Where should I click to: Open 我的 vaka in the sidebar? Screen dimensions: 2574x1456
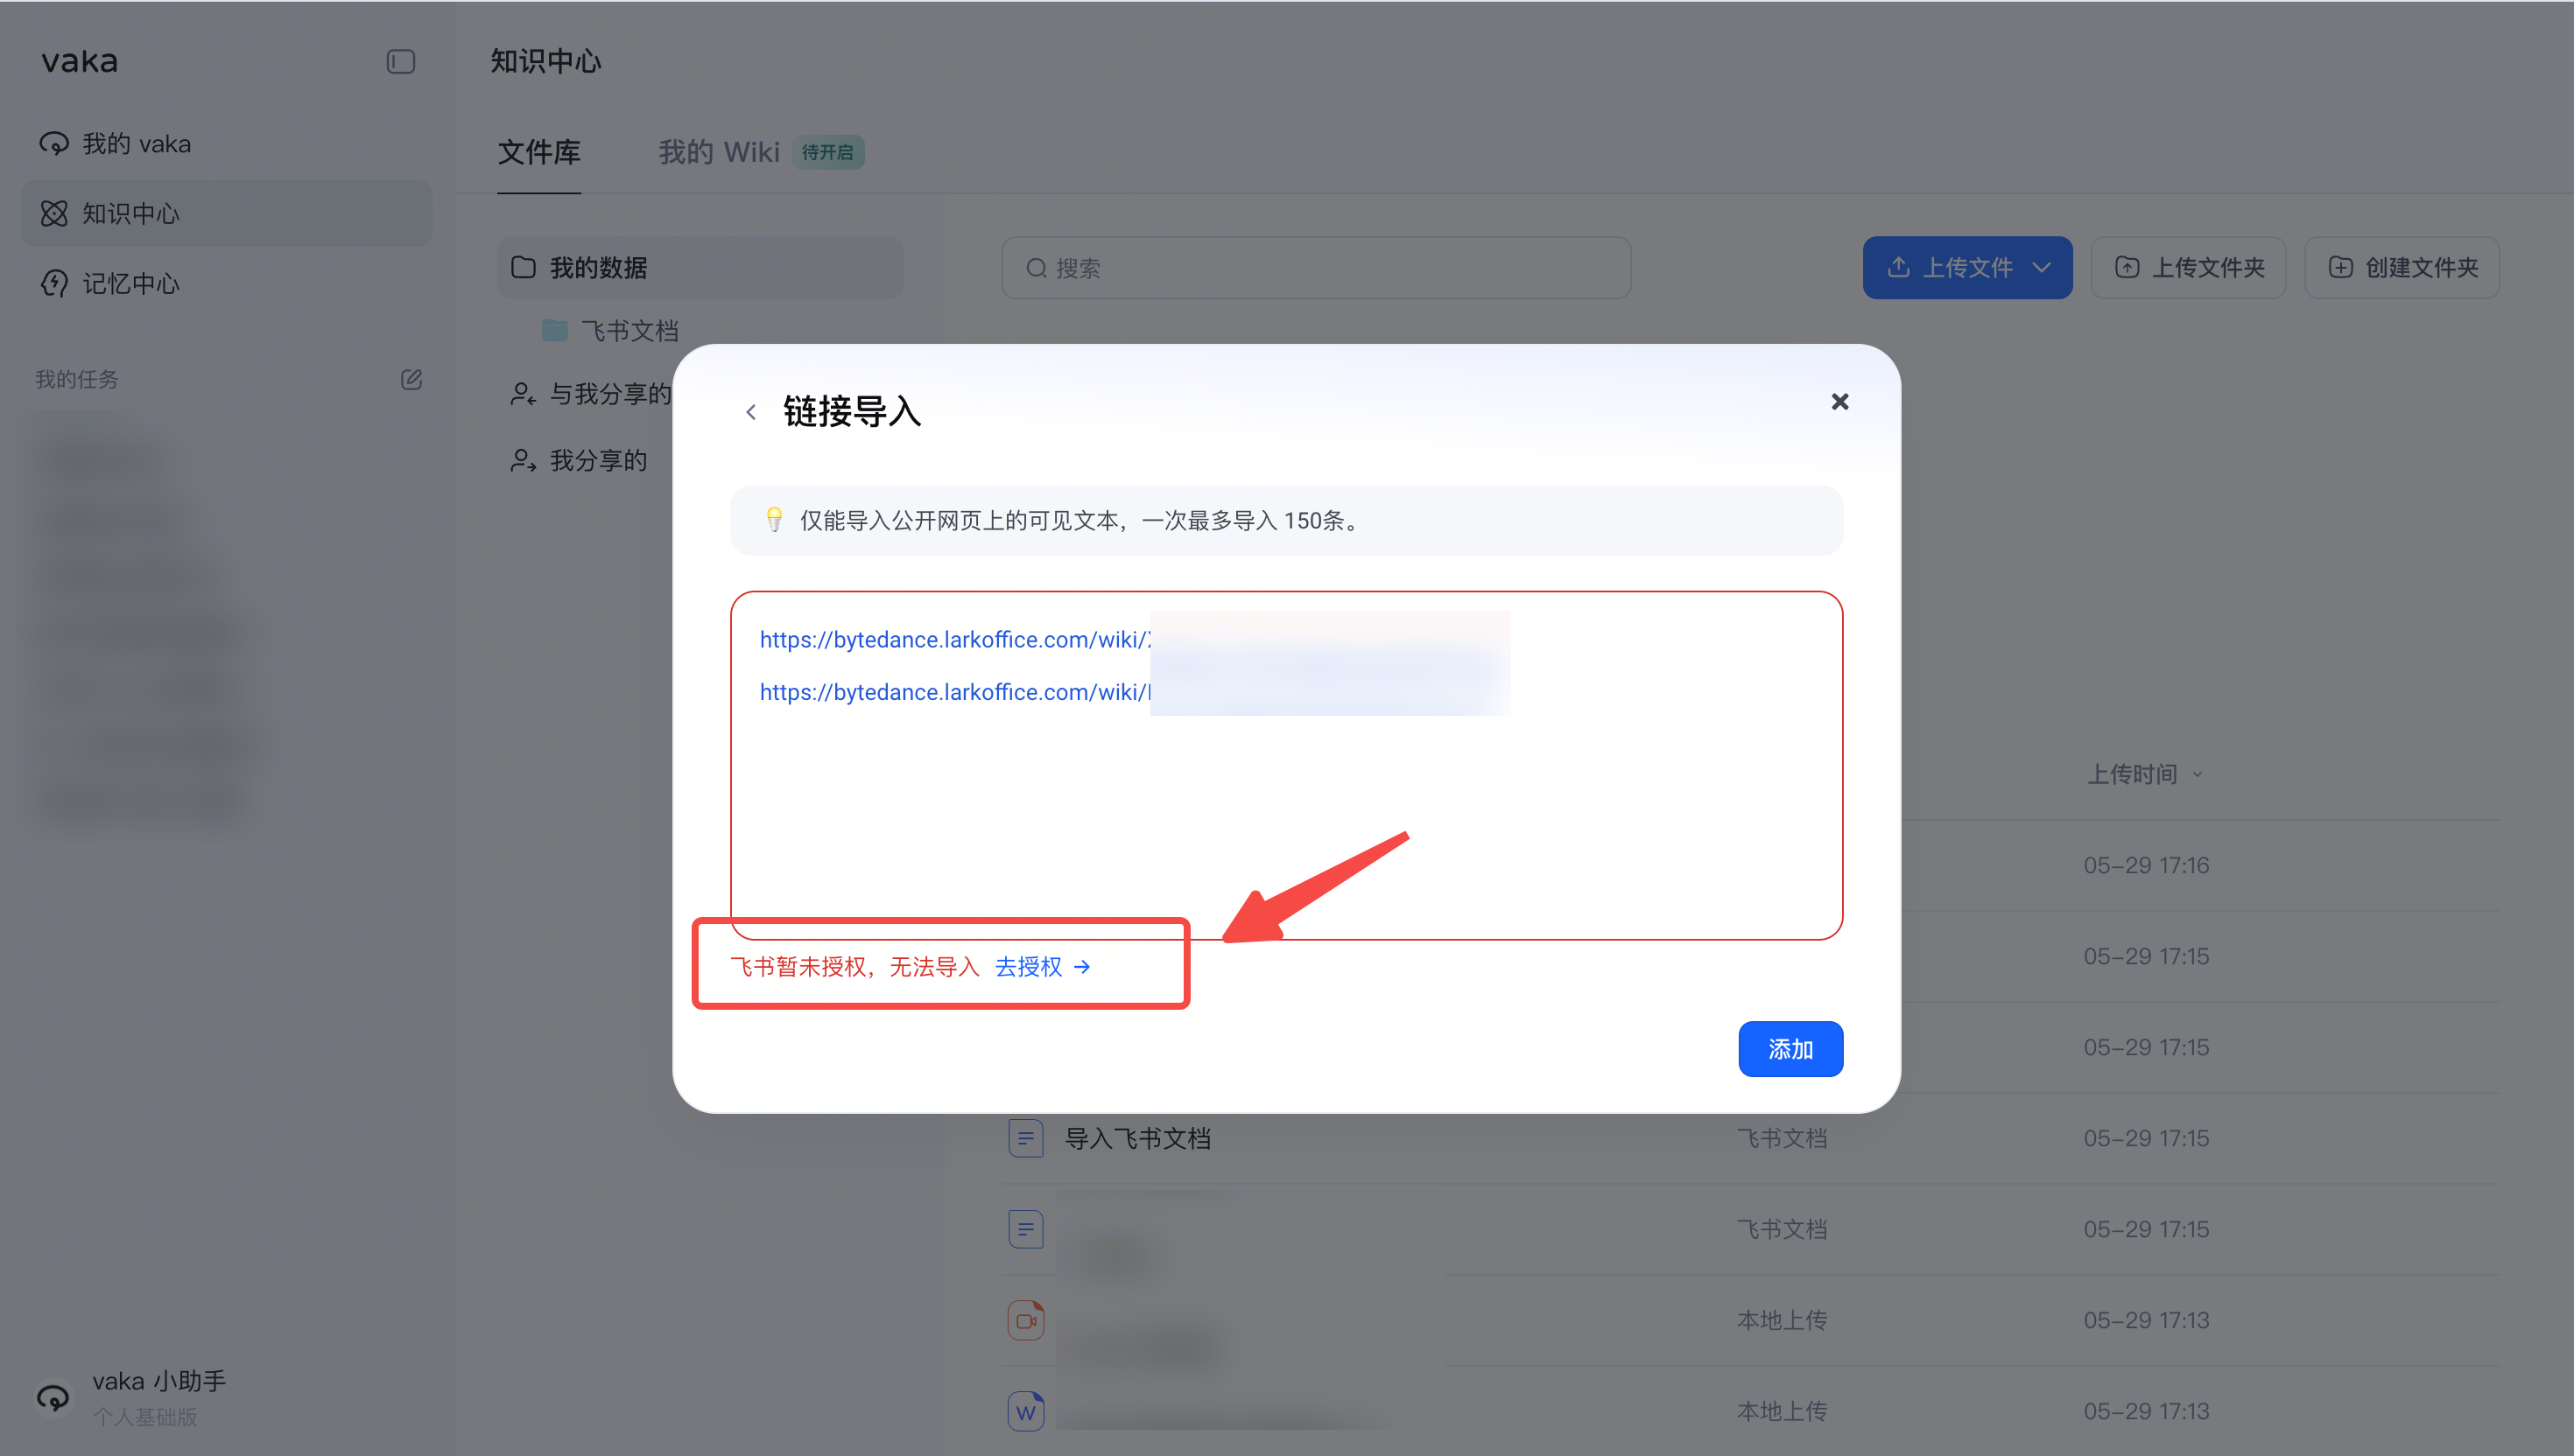[x=226, y=144]
